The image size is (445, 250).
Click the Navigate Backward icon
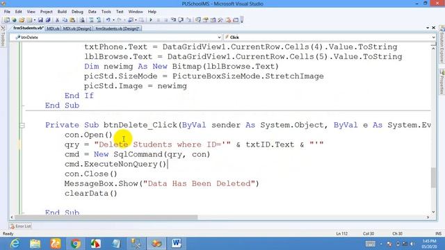[130, 20]
